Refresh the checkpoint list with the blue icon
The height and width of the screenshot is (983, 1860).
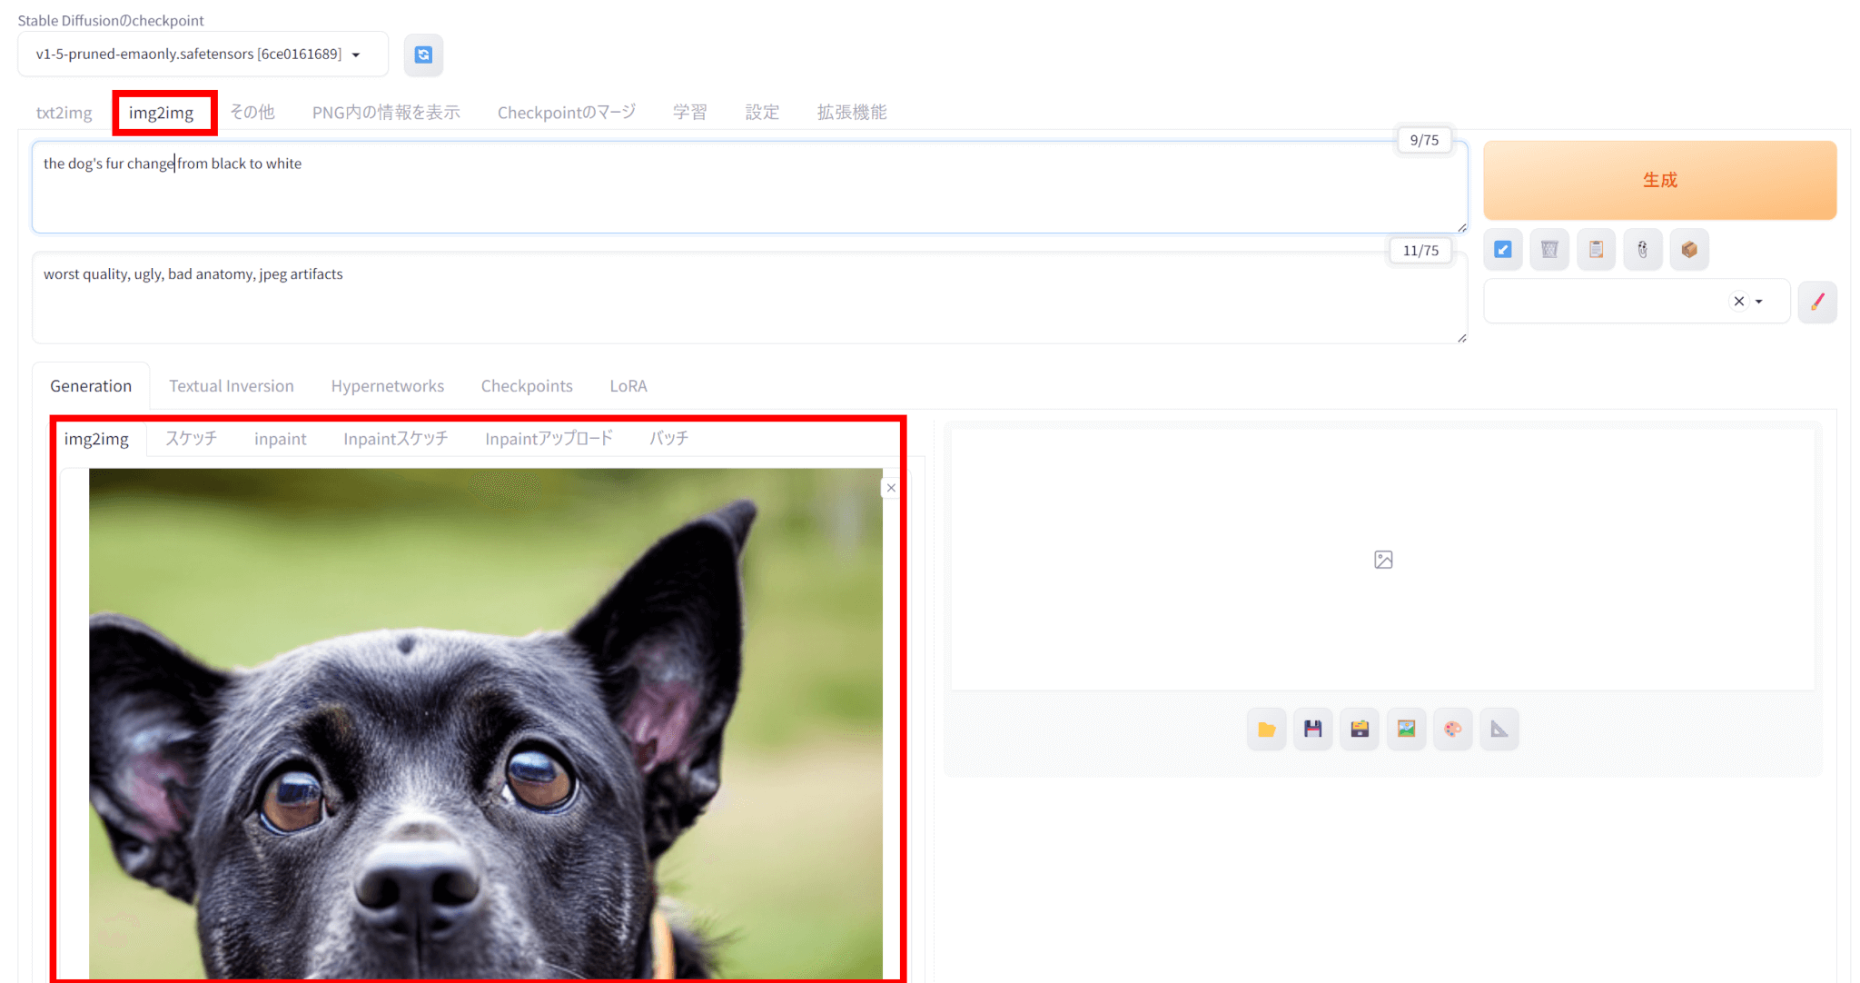pyautogui.click(x=423, y=55)
